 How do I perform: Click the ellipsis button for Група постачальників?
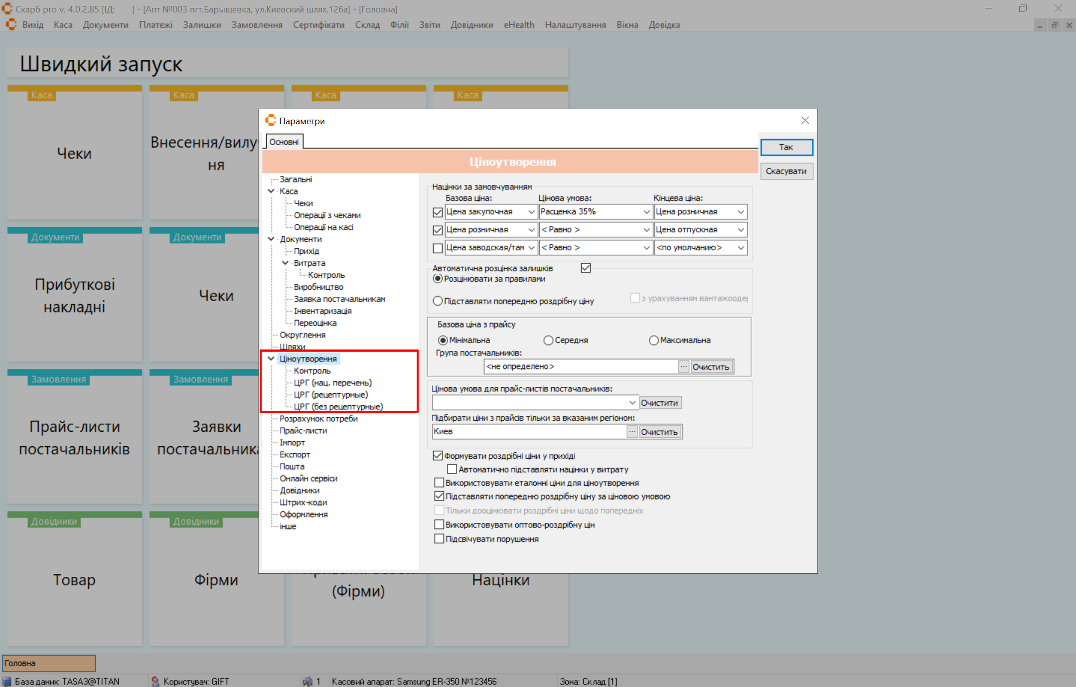(683, 366)
